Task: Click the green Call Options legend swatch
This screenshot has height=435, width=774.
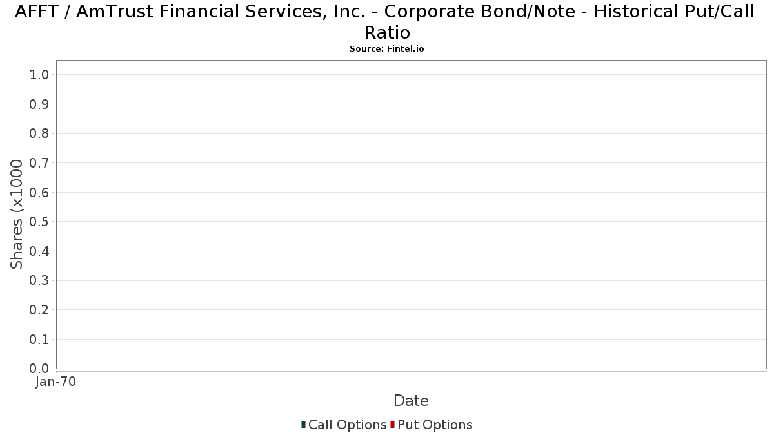Action: 303,425
